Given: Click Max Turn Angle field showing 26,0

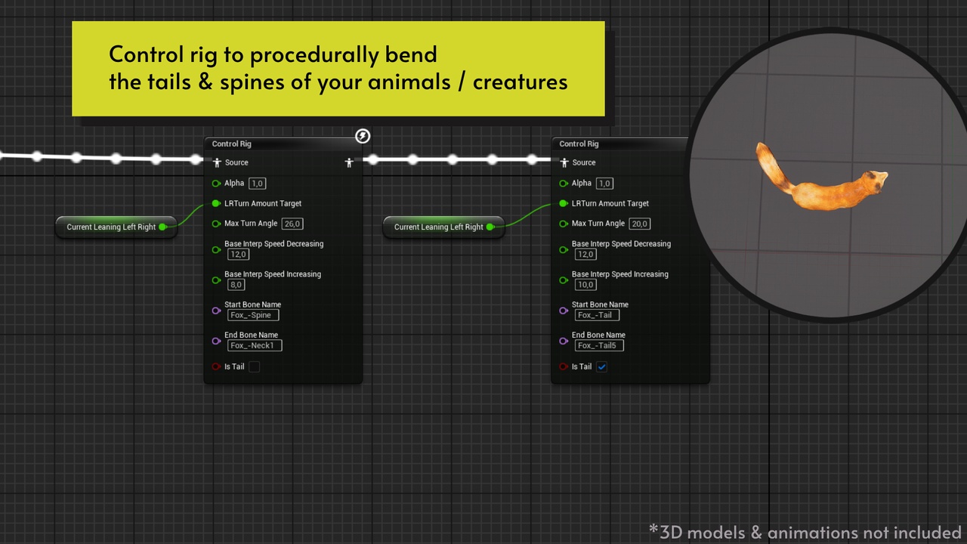Looking at the screenshot, I should tap(292, 224).
